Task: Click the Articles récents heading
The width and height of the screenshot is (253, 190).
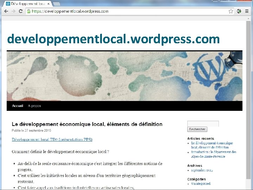Action: pos(201,139)
